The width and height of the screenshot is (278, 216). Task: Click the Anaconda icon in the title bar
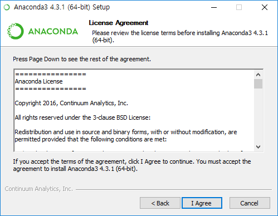pyautogui.click(x=7, y=7)
